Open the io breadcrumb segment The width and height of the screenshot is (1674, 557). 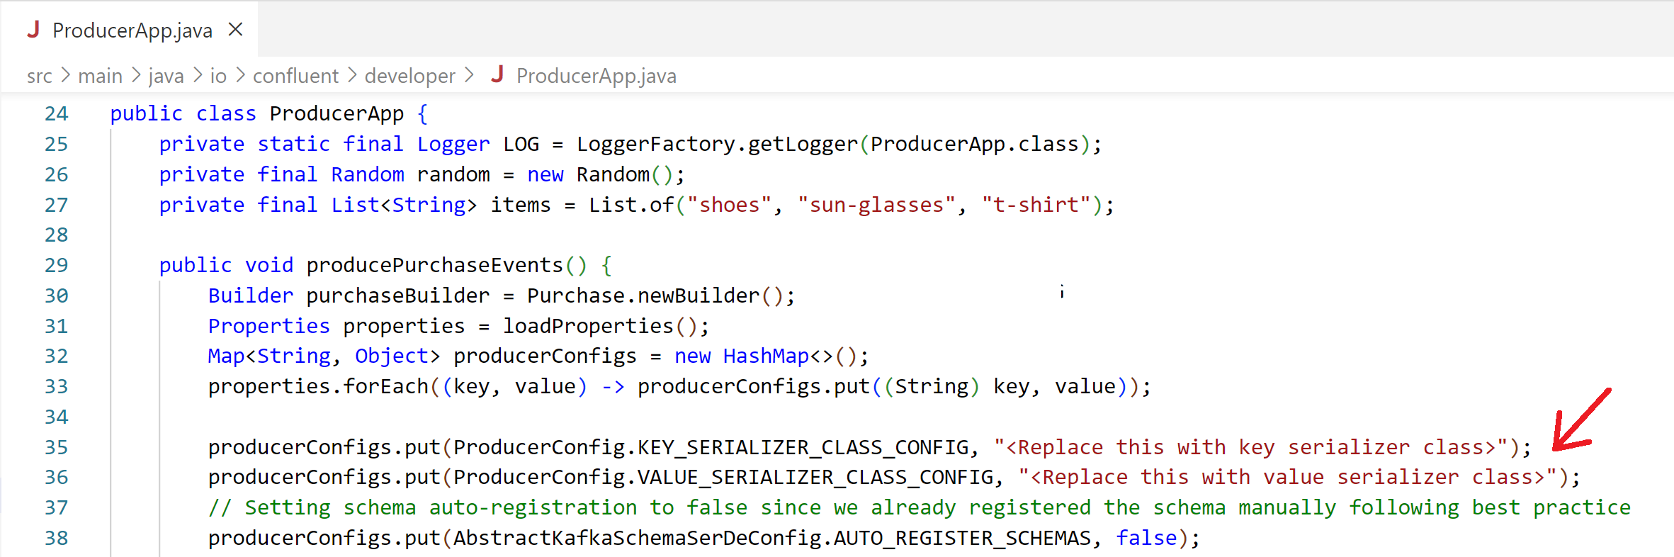click(x=218, y=76)
